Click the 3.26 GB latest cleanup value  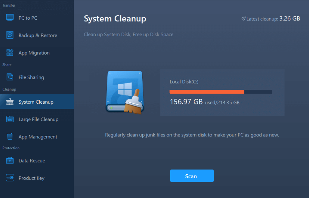click(x=290, y=19)
